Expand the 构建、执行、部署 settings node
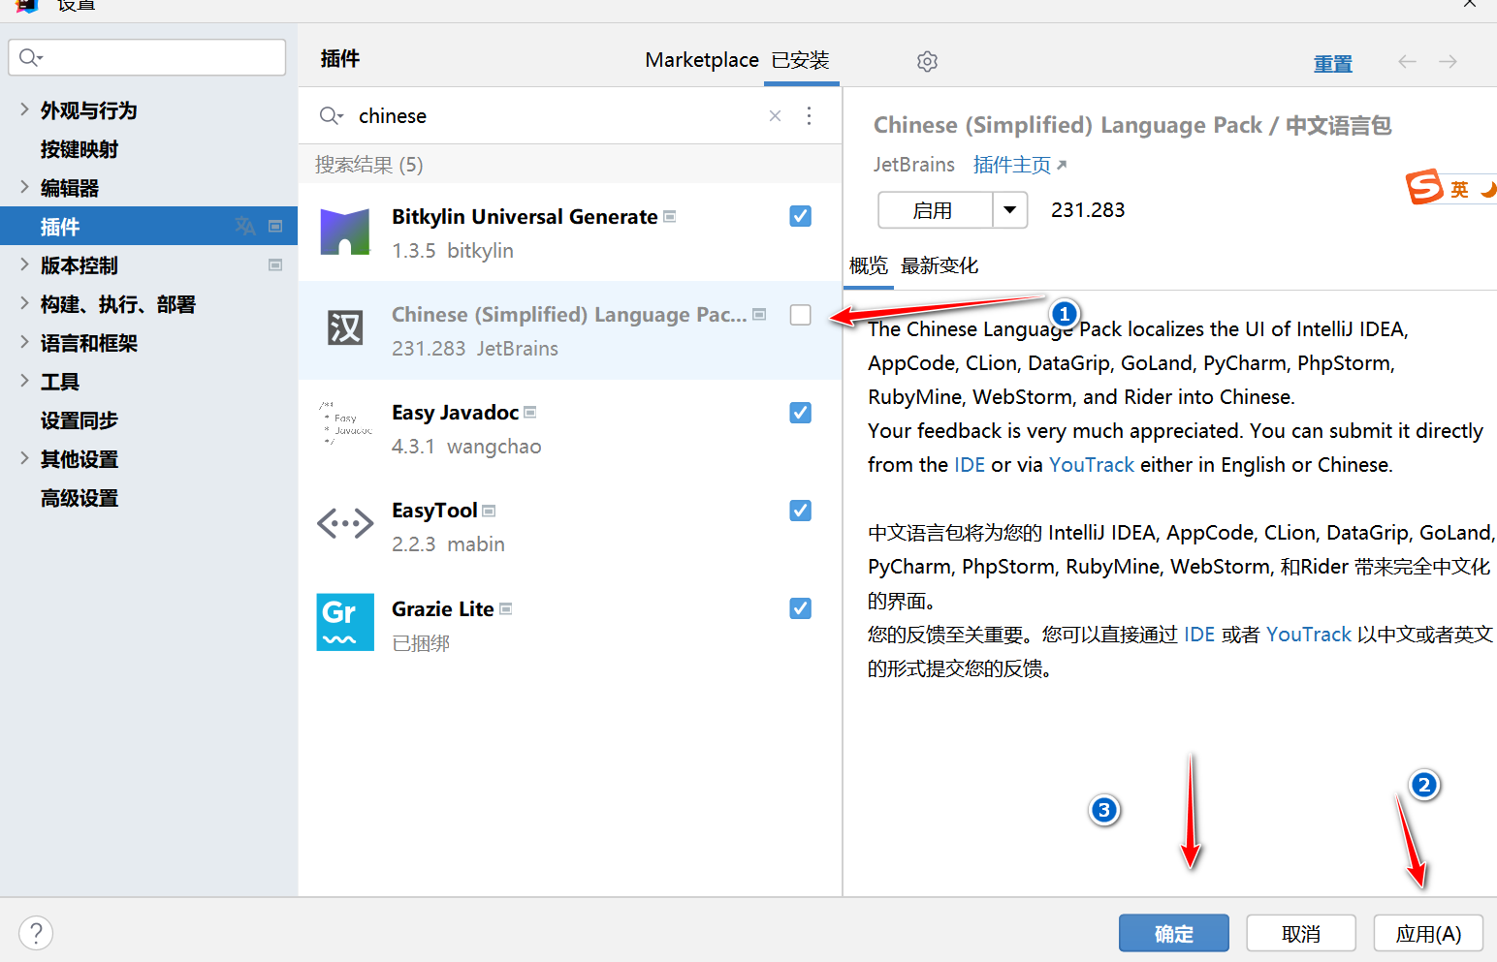 coord(24,303)
